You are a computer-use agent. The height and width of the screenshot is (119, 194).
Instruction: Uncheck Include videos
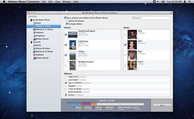coord(67,24)
